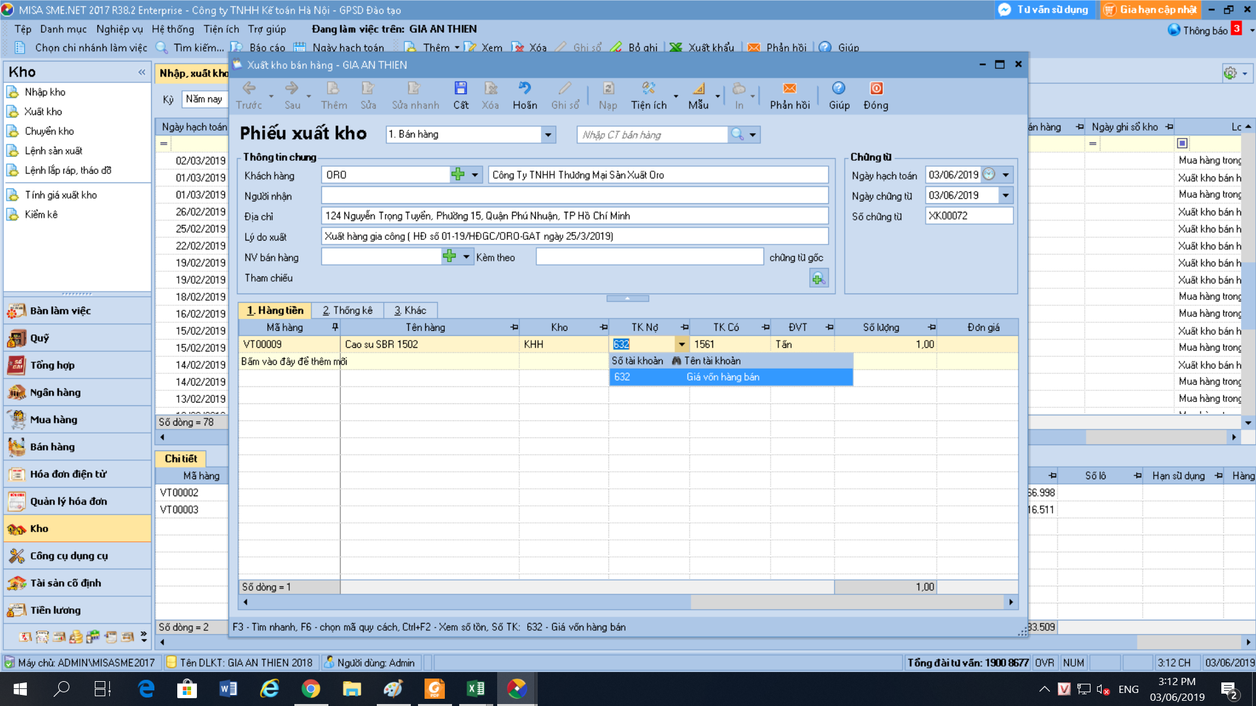
Task: Click the Tham chiếu reference add icon
Action: pyautogui.click(x=818, y=278)
